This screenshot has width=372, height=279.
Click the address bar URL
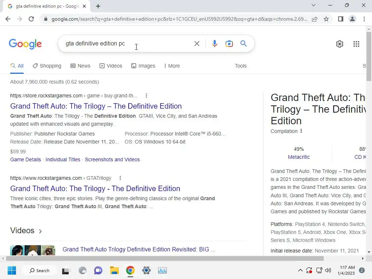[x=179, y=19]
